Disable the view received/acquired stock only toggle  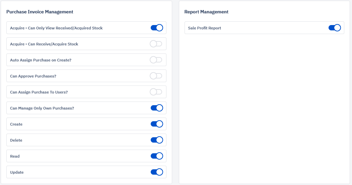click(x=156, y=28)
